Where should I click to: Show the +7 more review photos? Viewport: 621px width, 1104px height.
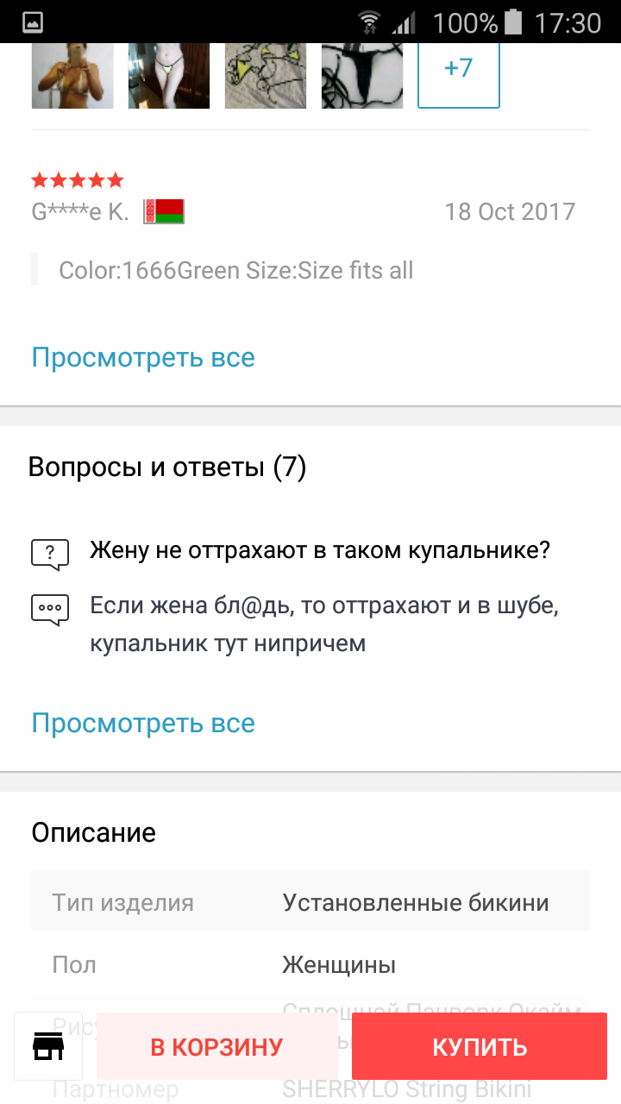(x=459, y=76)
